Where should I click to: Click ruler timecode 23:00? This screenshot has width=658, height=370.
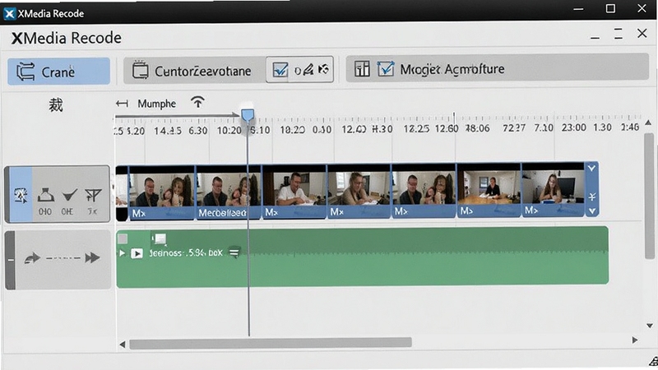click(x=573, y=127)
